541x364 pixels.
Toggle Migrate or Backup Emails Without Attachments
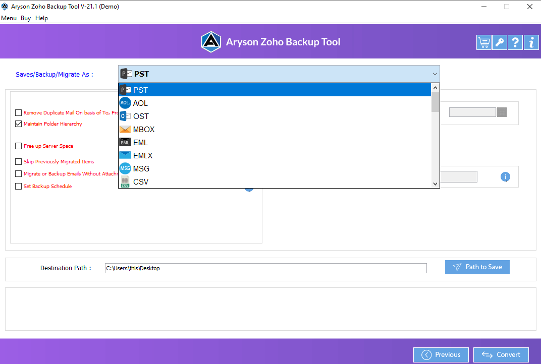point(18,174)
